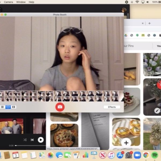The image size is (161, 161).
Task: Toggle shuffle in the music player
Action: 25,140
